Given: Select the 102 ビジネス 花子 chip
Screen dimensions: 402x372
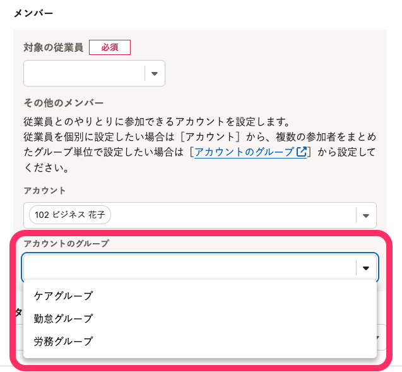Looking at the screenshot, I should 70,215.
